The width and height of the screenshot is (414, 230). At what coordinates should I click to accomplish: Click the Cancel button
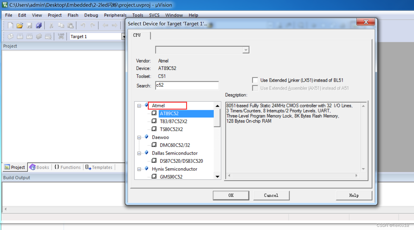tap(271, 195)
